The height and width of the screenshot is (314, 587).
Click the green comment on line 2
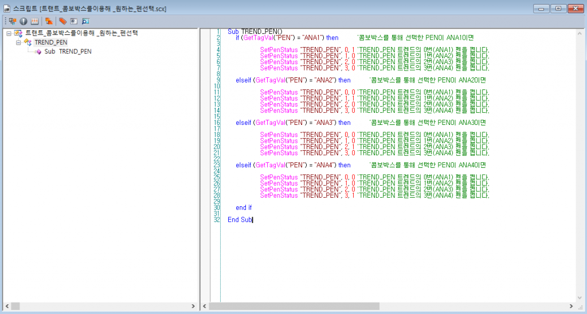point(416,37)
